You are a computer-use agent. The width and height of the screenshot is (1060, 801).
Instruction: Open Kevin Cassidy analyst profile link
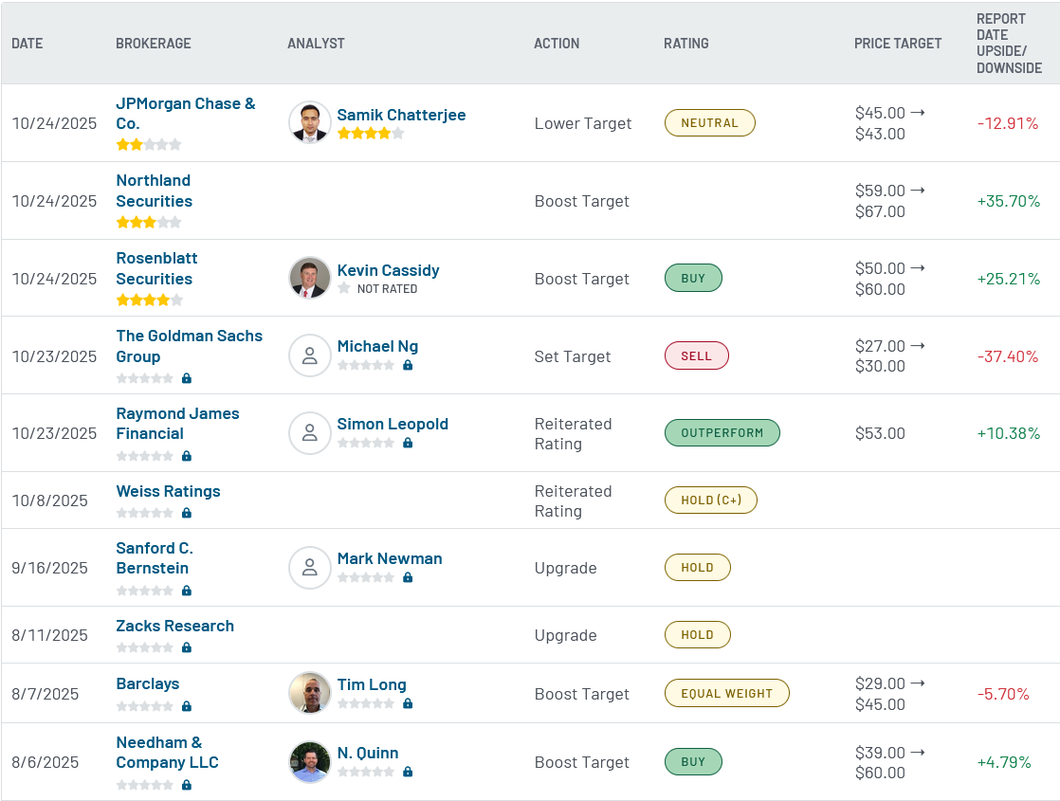tap(388, 270)
